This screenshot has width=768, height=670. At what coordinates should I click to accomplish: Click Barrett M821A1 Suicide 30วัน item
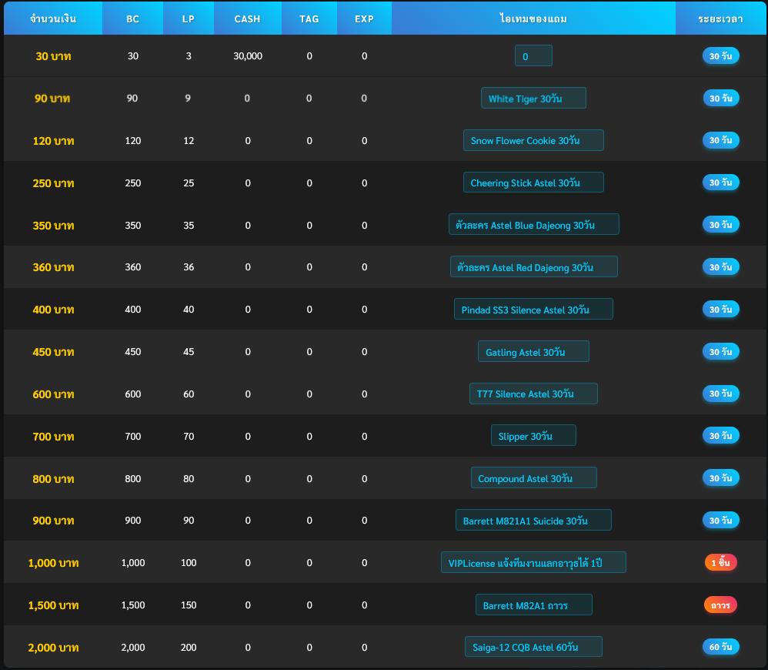click(x=533, y=521)
